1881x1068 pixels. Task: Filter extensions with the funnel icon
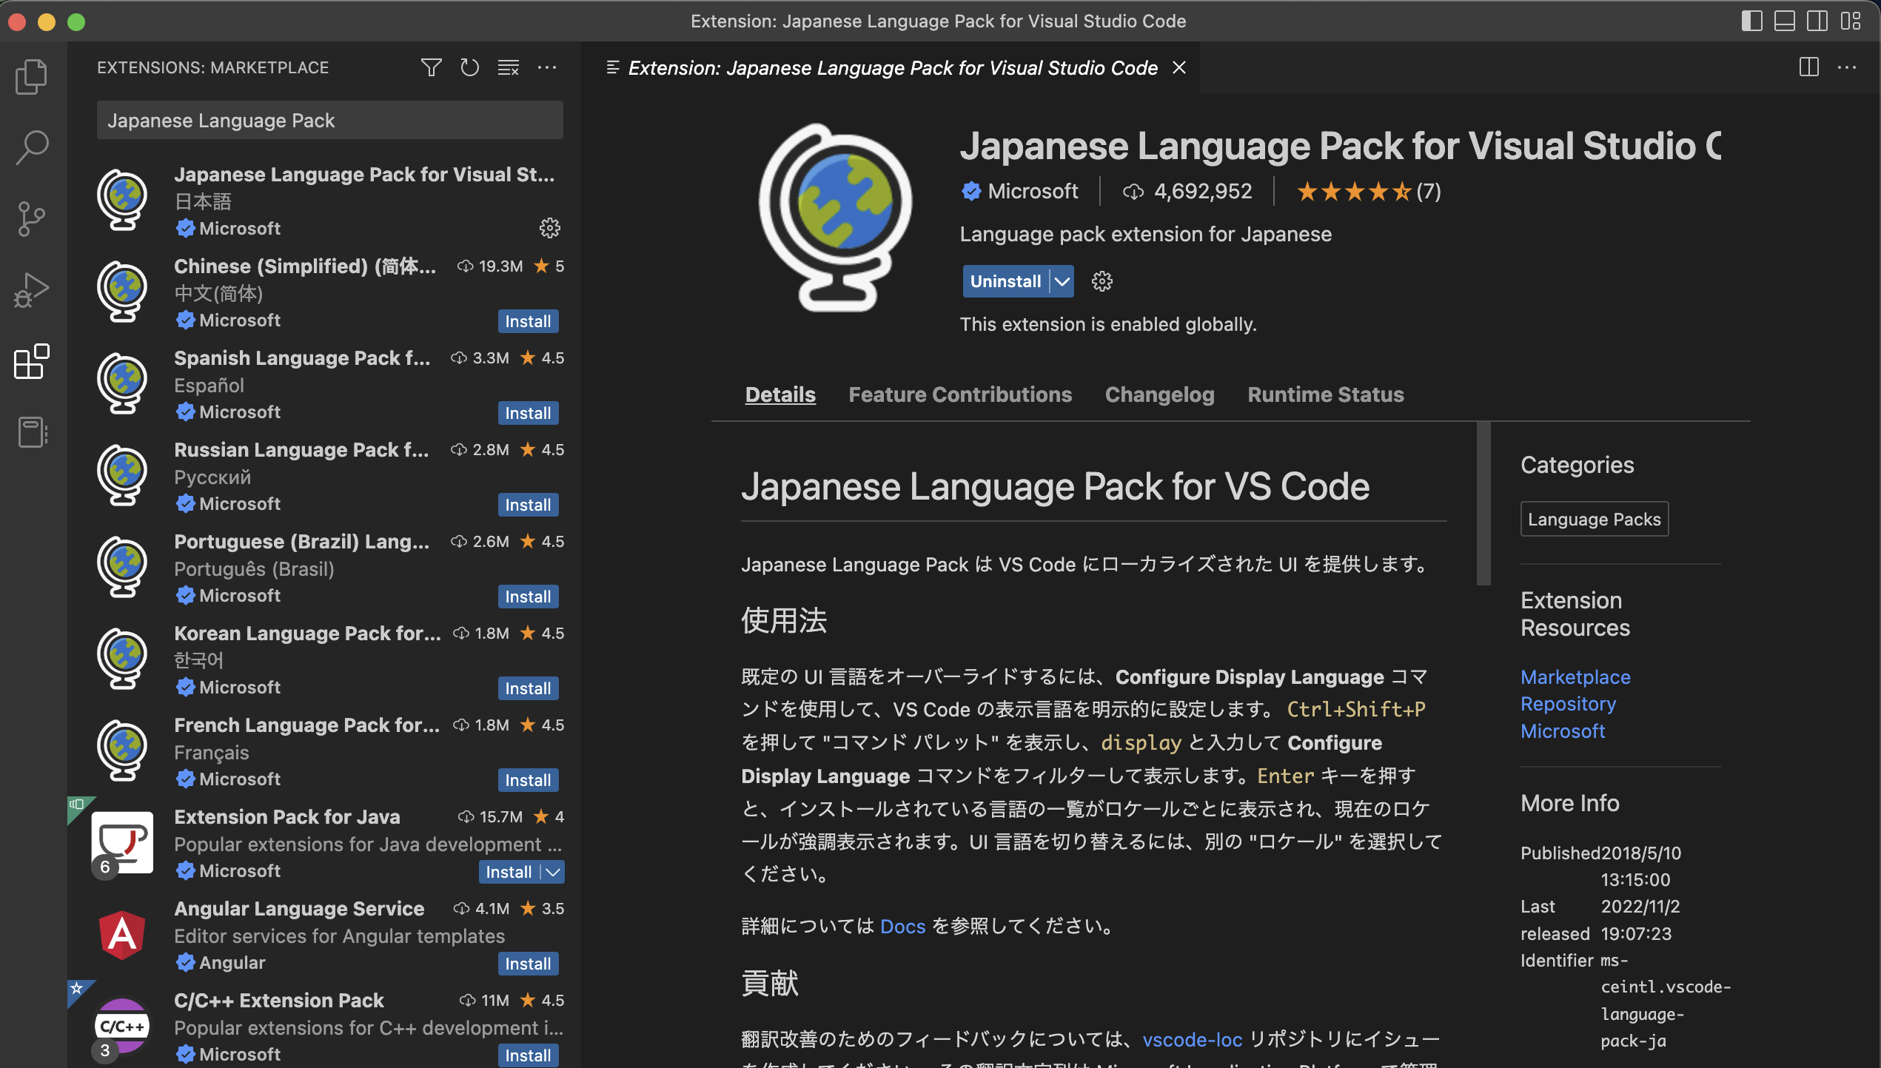[432, 67]
